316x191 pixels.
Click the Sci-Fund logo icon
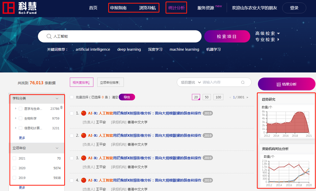[x=8, y=8]
